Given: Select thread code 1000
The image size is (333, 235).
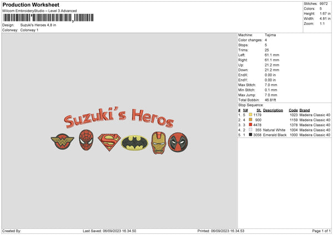Looking at the screenshot, I should (x=294, y=135).
